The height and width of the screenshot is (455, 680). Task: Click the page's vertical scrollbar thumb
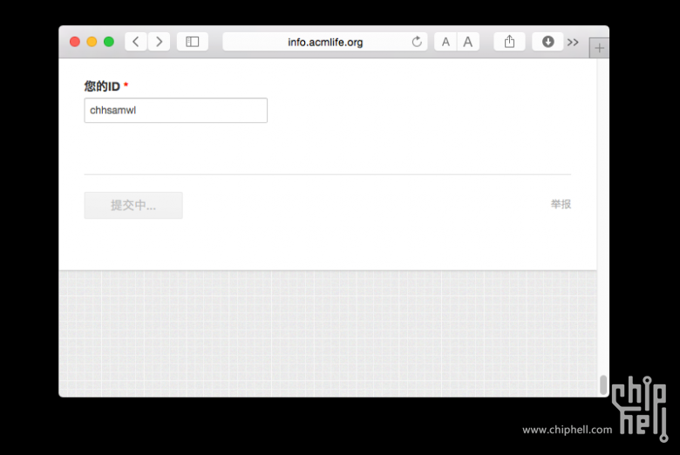tap(603, 384)
